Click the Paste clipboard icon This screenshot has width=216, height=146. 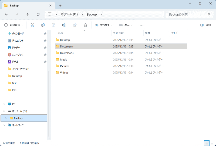coord(53,25)
